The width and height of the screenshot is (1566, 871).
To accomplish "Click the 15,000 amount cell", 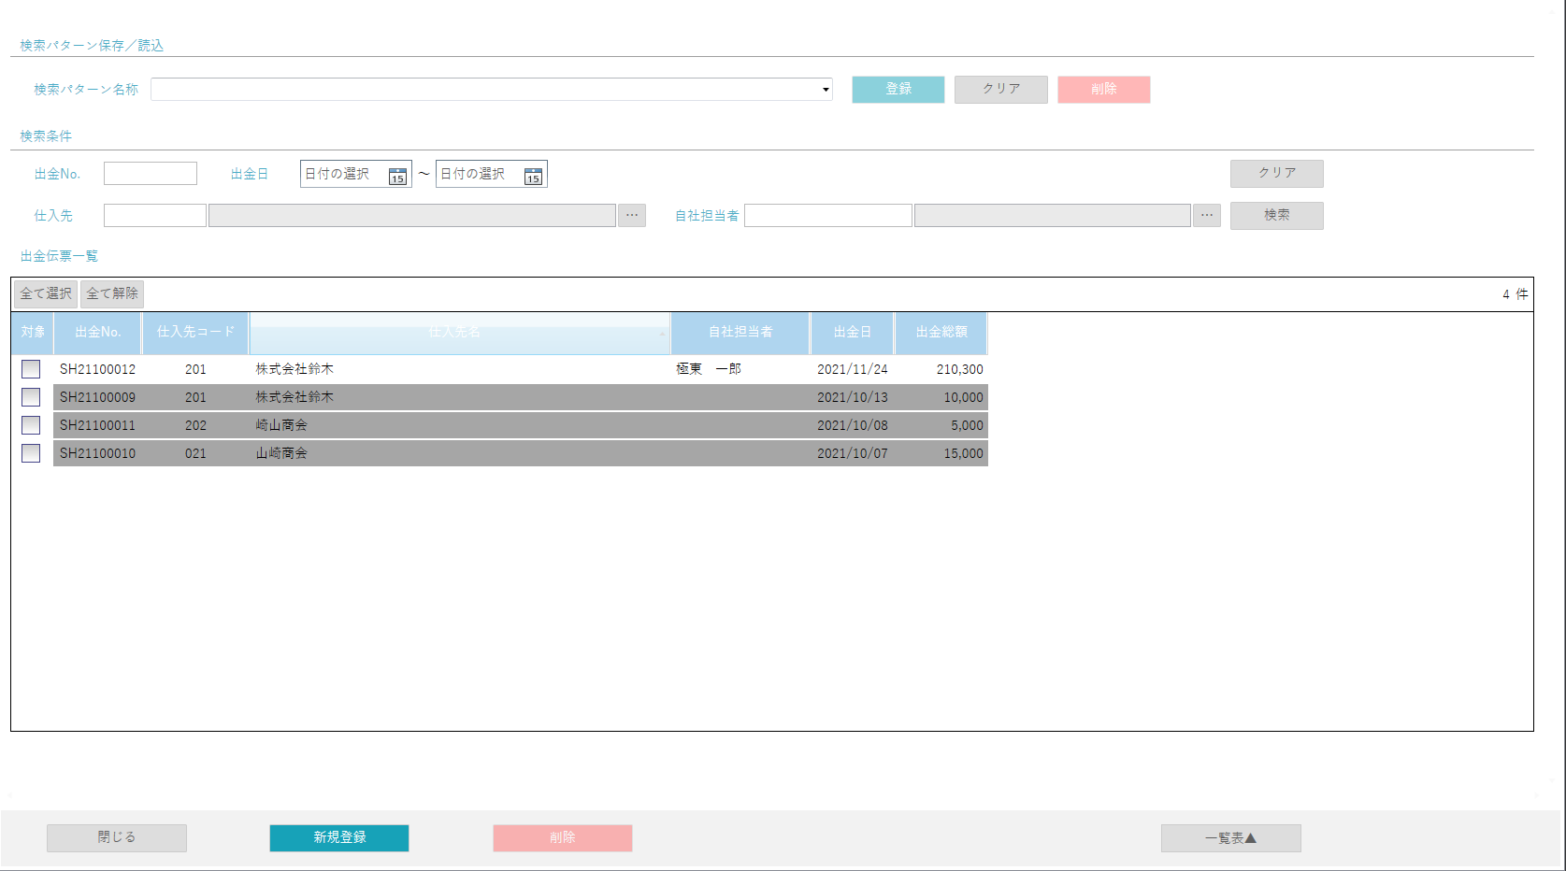I will pyautogui.click(x=941, y=453).
